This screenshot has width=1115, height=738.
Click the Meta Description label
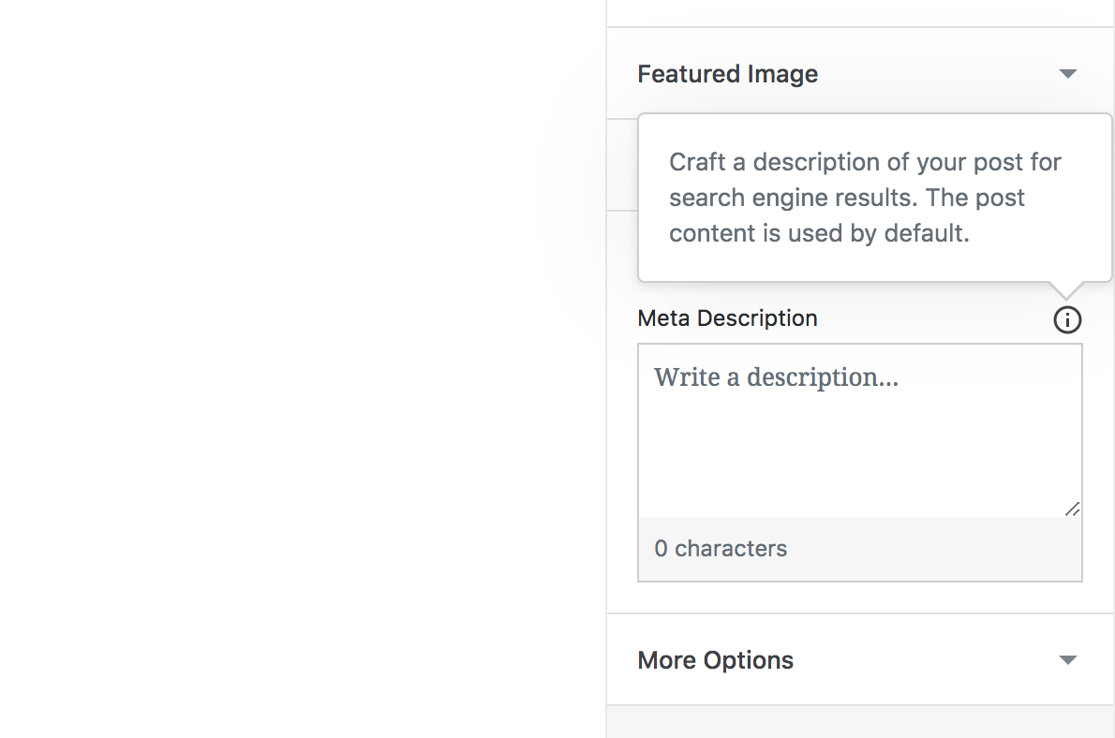727,318
